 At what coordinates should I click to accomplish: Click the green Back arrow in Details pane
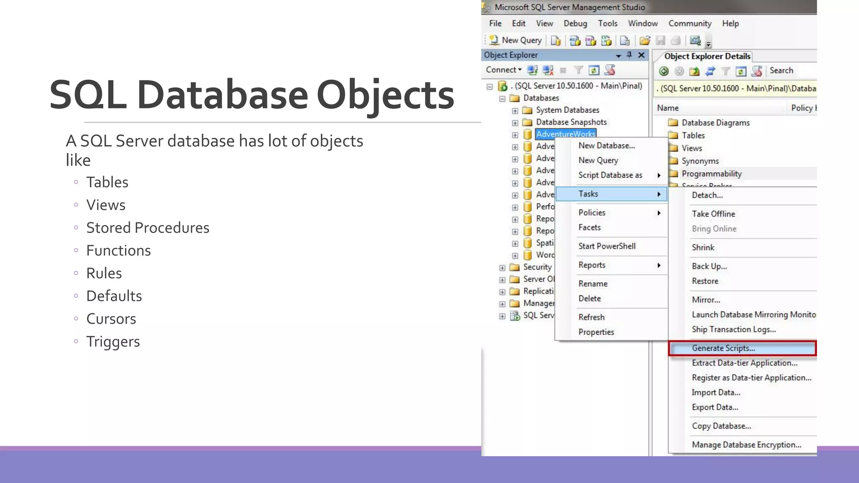tap(664, 71)
